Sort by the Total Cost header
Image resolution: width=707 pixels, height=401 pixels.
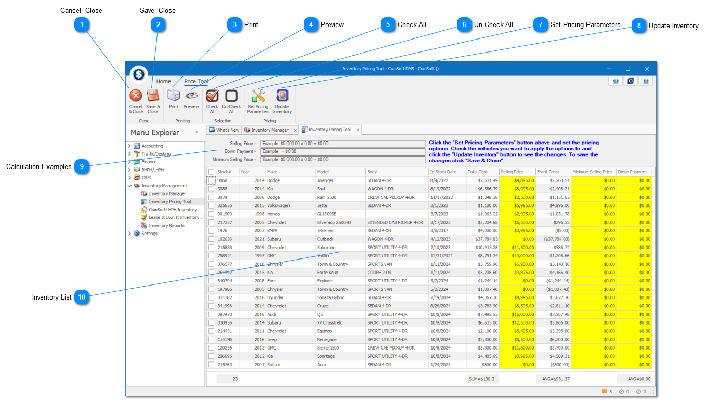click(482, 172)
